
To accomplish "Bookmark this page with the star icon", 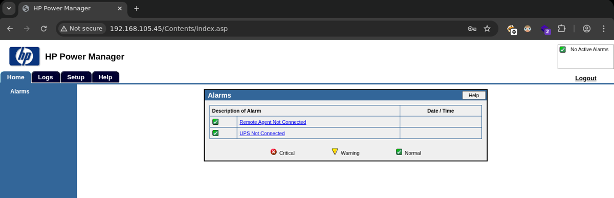I will (487, 29).
